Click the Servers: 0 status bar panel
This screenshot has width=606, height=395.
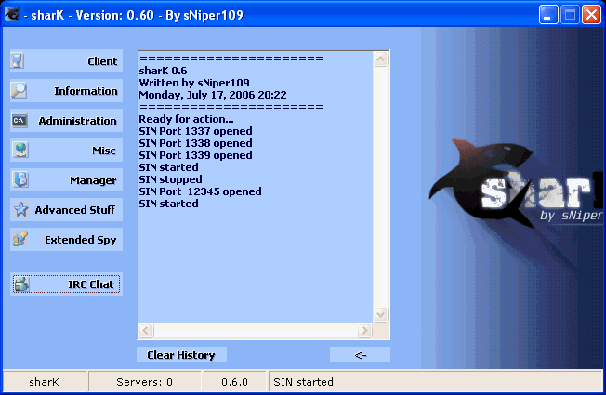(x=144, y=382)
